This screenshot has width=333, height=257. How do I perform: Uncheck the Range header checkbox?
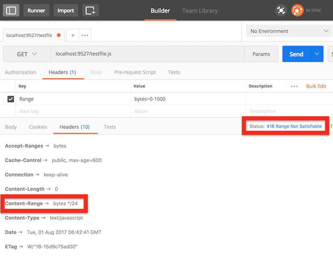tap(11, 99)
